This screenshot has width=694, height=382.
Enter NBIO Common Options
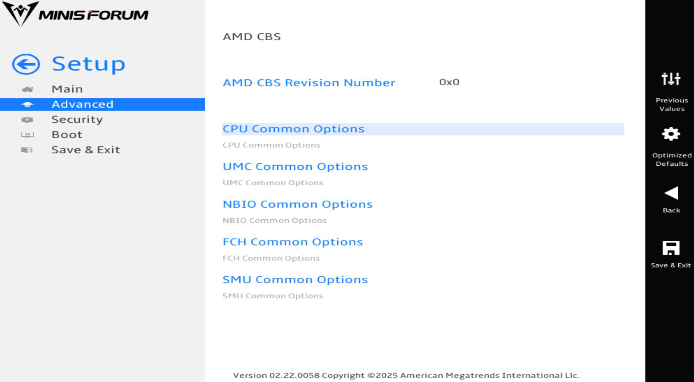tap(297, 204)
